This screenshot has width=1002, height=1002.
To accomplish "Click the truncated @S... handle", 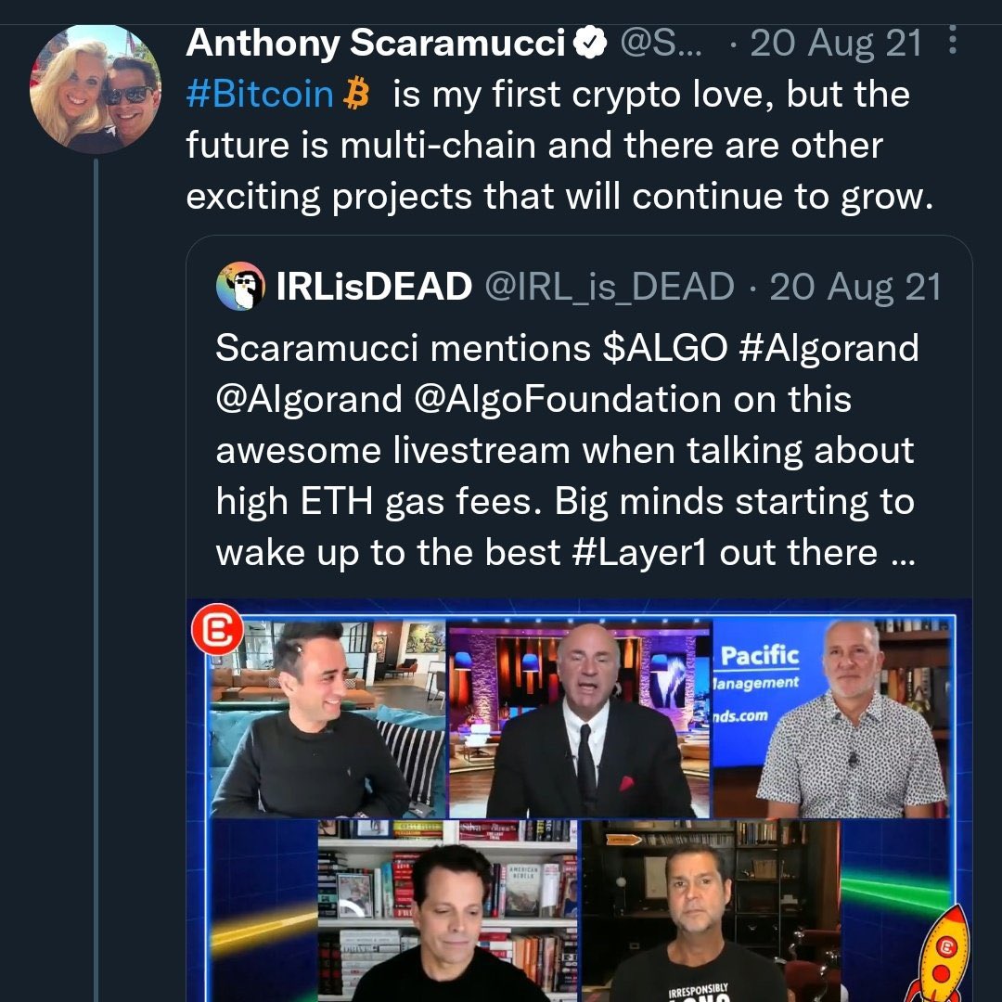I will click(x=661, y=44).
